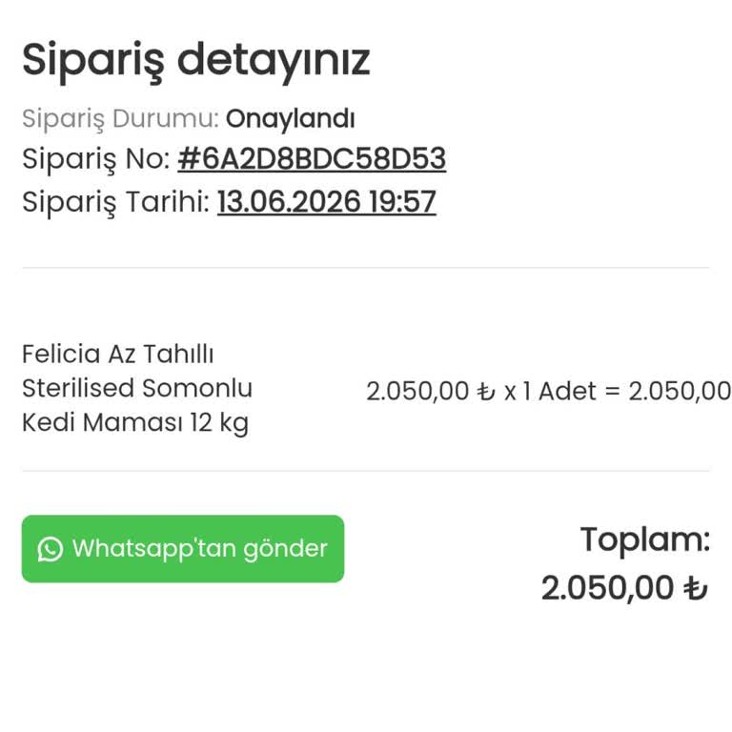The image size is (732, 732).
Task: Select Felicia Az Tahıllı product name
Action: (x=117, y=354)
